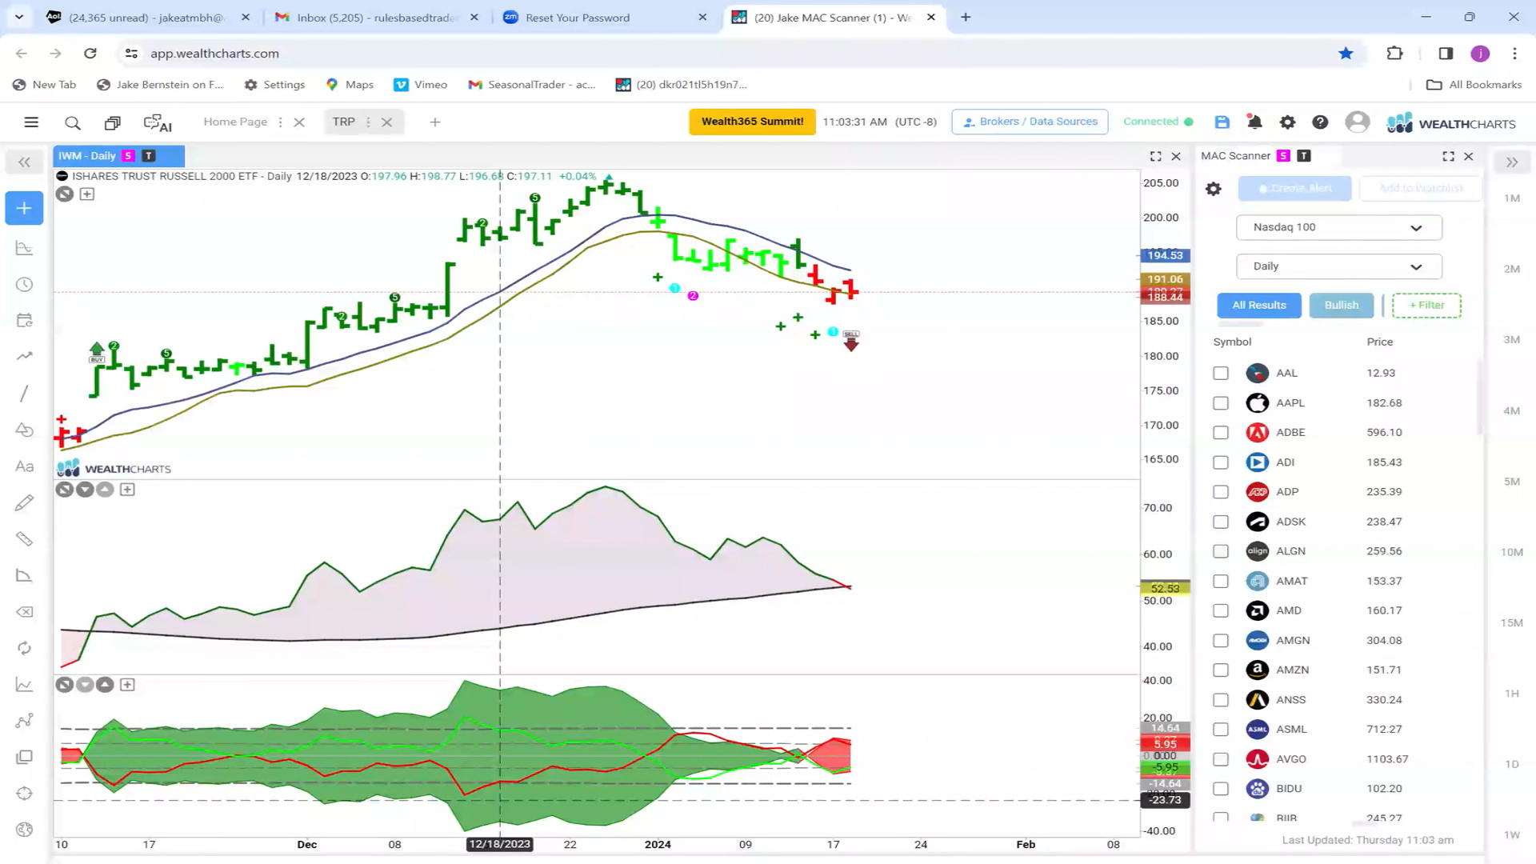Switch to the Gmail Inbox browser tab
Viewport: 1536px width, 864px height.
tap(376, 18)
